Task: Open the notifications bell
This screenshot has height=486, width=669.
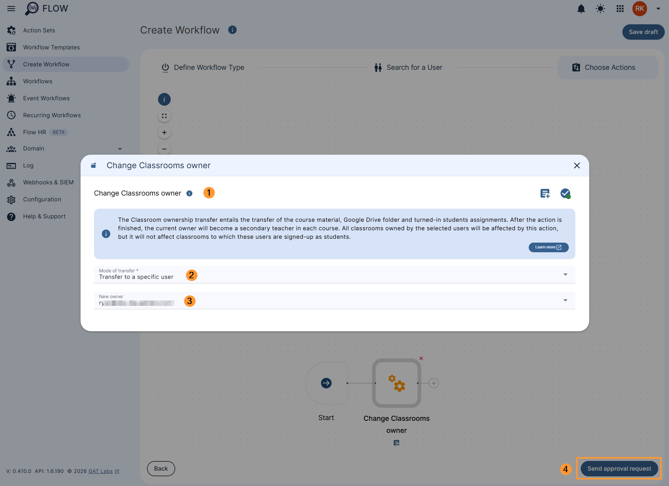Action: tap(581, 8)
